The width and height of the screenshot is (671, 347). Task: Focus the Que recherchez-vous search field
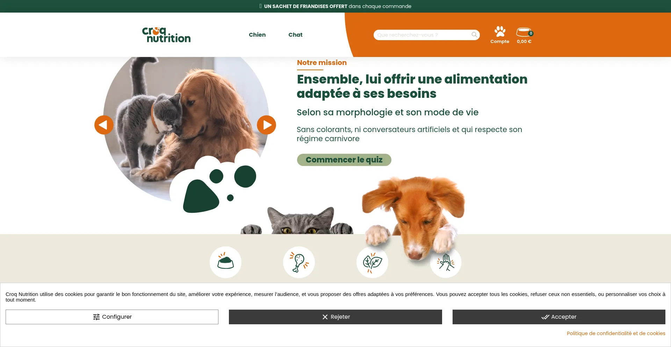click(x=423, y=35)
